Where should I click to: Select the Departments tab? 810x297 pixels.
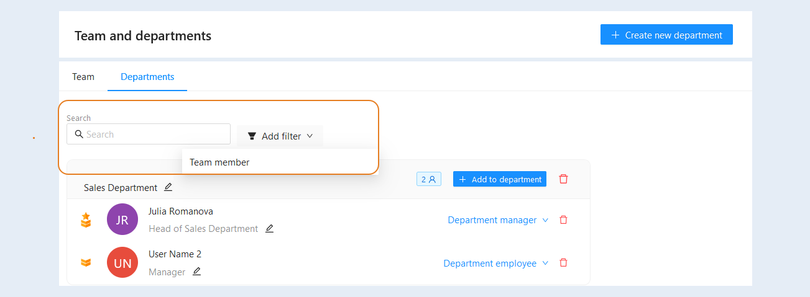147,77
